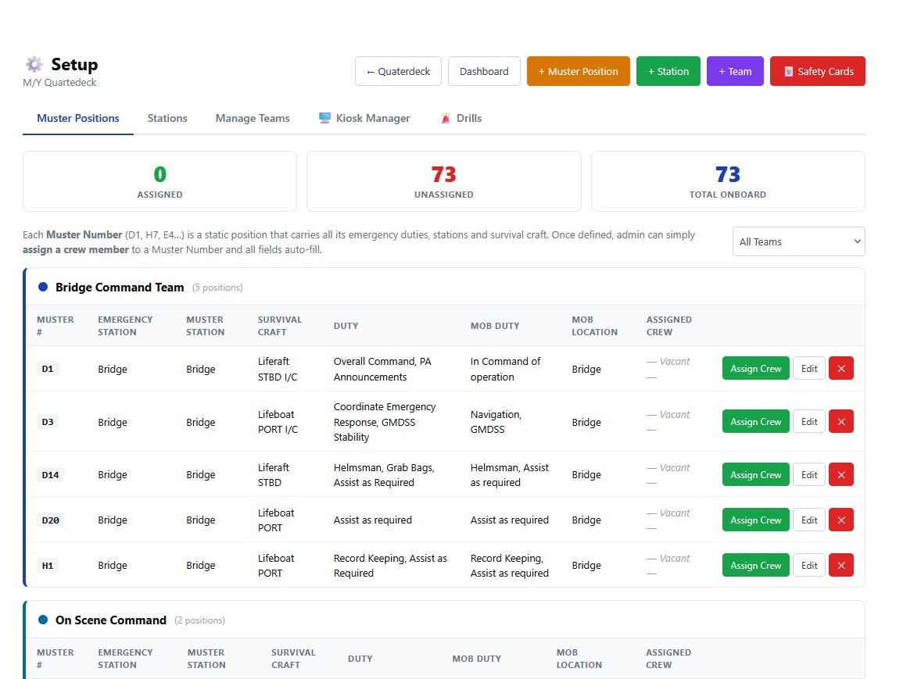This screenshot has height=679, width=921.
Task: Edit muster position D14
Action: point(809,475)
